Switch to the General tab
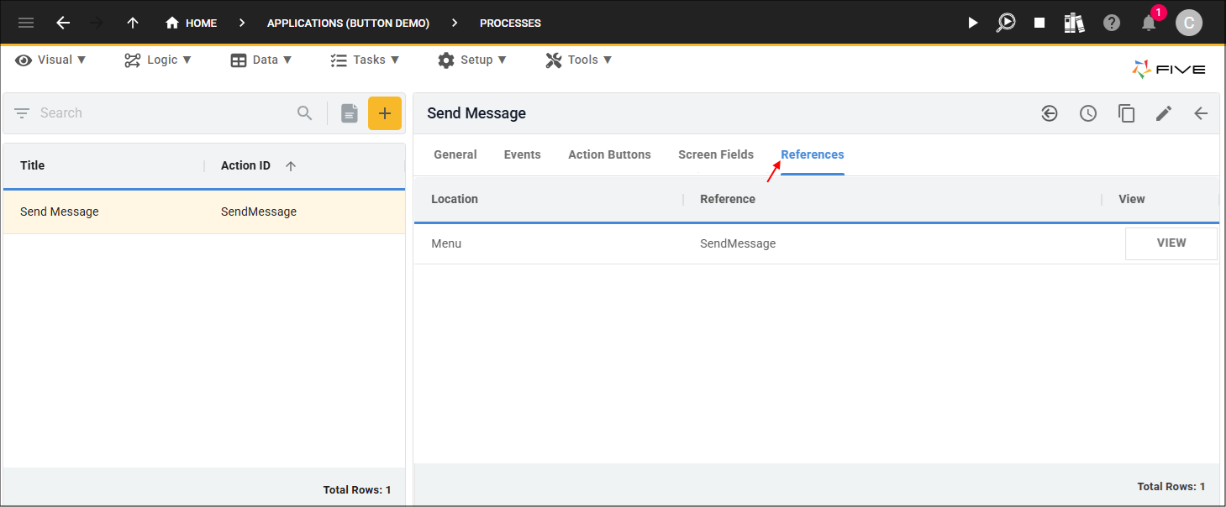 coord(455,154)
